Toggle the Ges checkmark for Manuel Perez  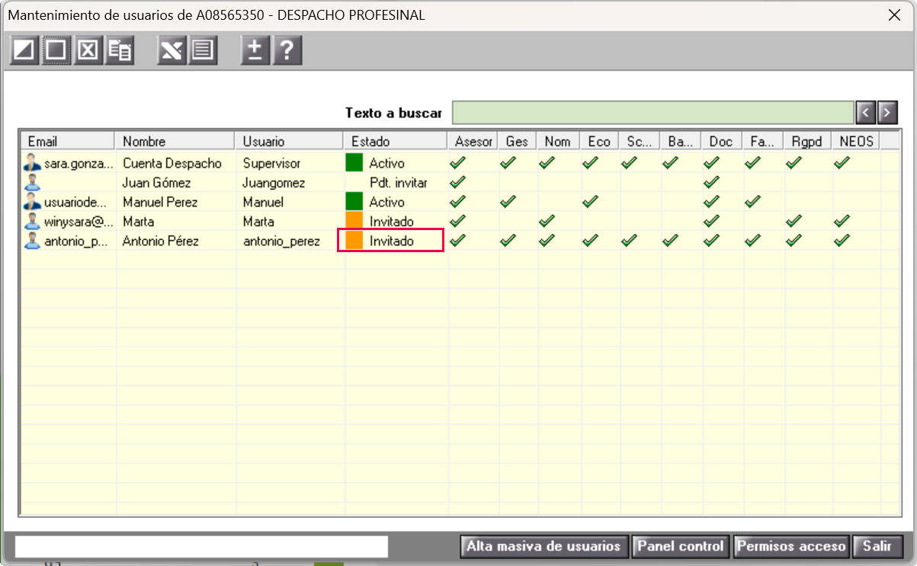508,202
